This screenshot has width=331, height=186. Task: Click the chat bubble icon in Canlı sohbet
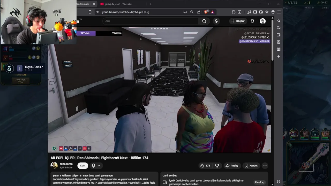(165, 182)
